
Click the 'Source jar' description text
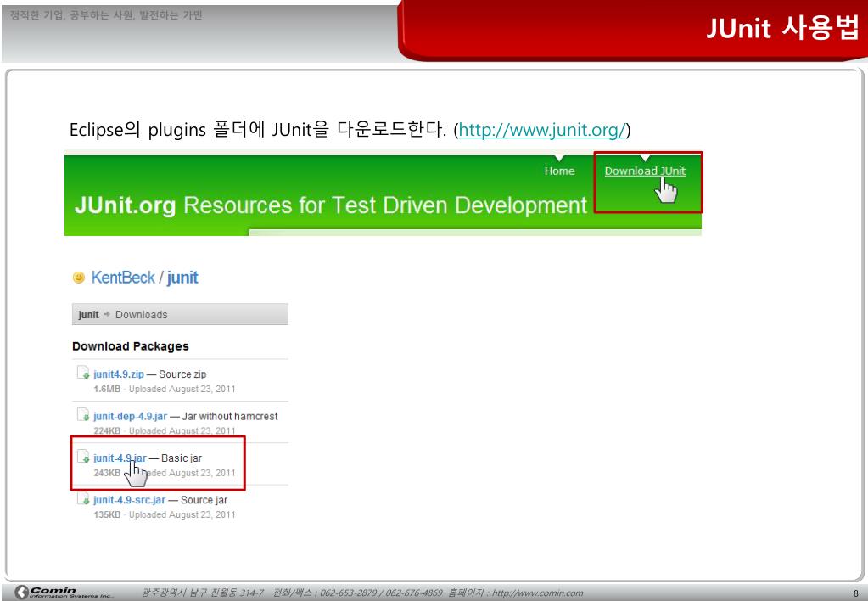tap(204, 500)
